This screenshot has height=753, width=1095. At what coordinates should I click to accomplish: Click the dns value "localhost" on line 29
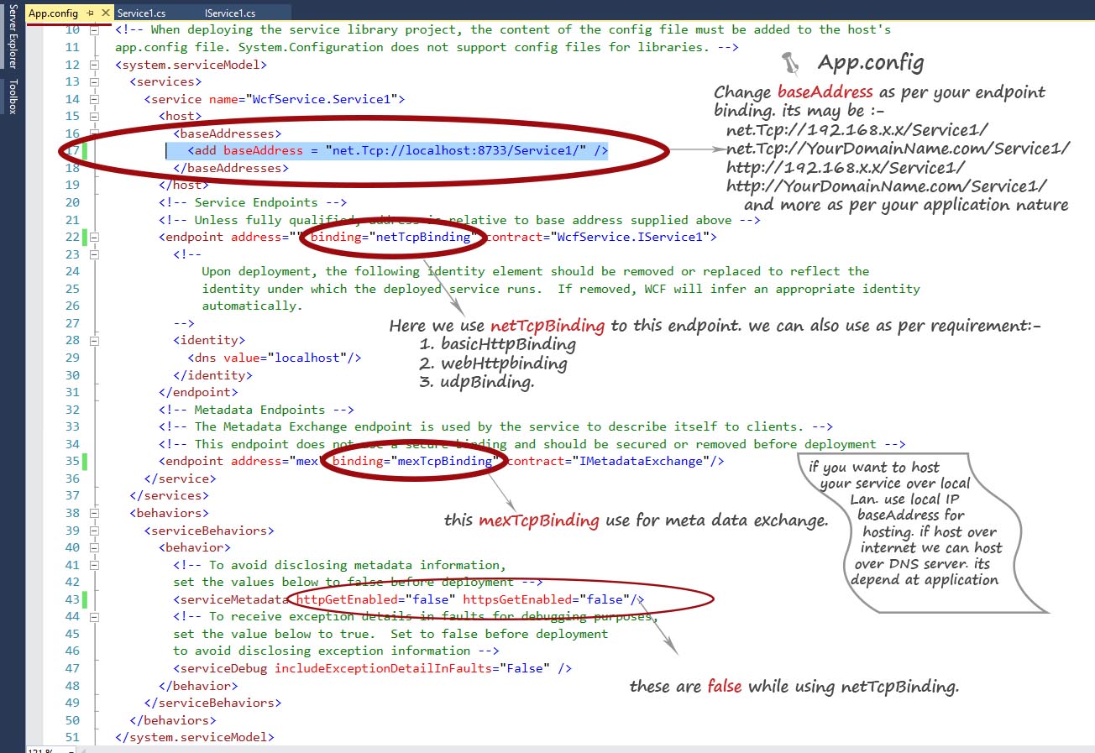click(306, 358)
